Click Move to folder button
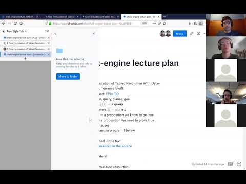 68,76
